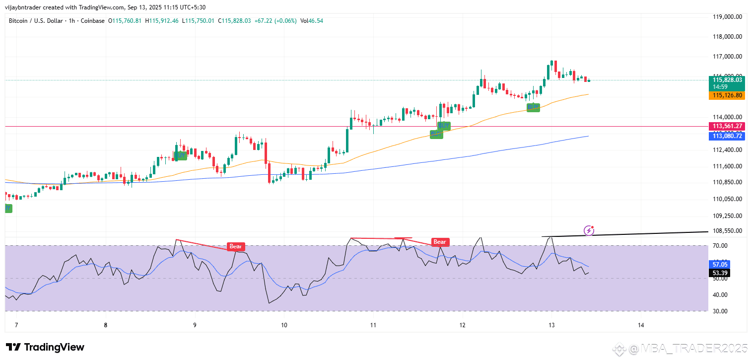Click the pink horizontal line label 113,561.27
This screenshot has height=362, width=752.
[727, 126]
